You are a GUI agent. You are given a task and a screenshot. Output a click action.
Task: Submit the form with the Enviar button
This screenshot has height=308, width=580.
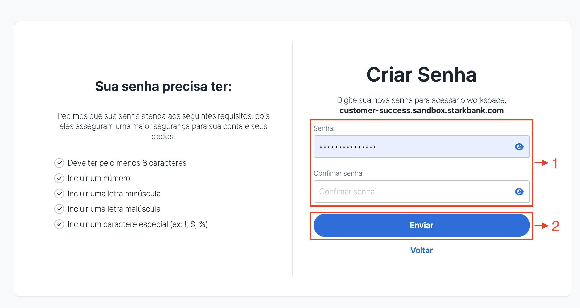click(x=421, y=225)
